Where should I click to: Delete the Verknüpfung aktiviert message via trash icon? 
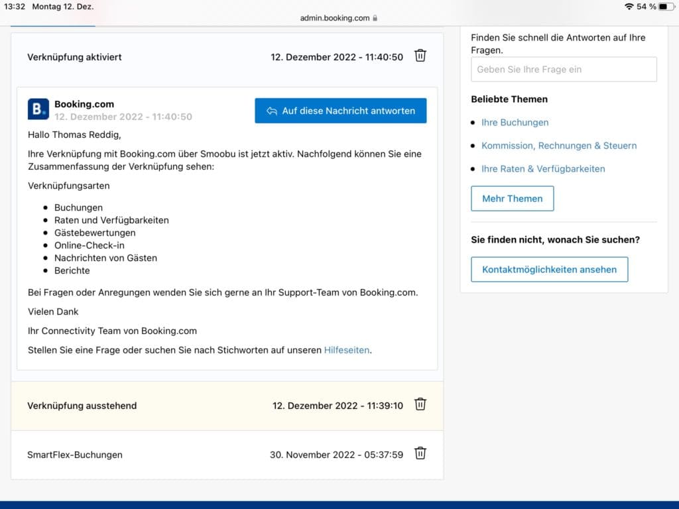420,56
